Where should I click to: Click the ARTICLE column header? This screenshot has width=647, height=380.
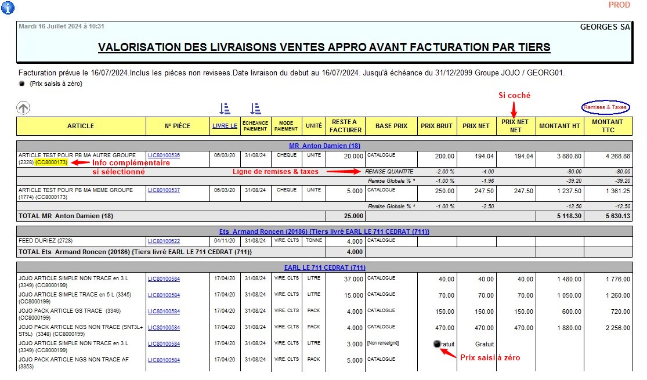tap(81, 126)
